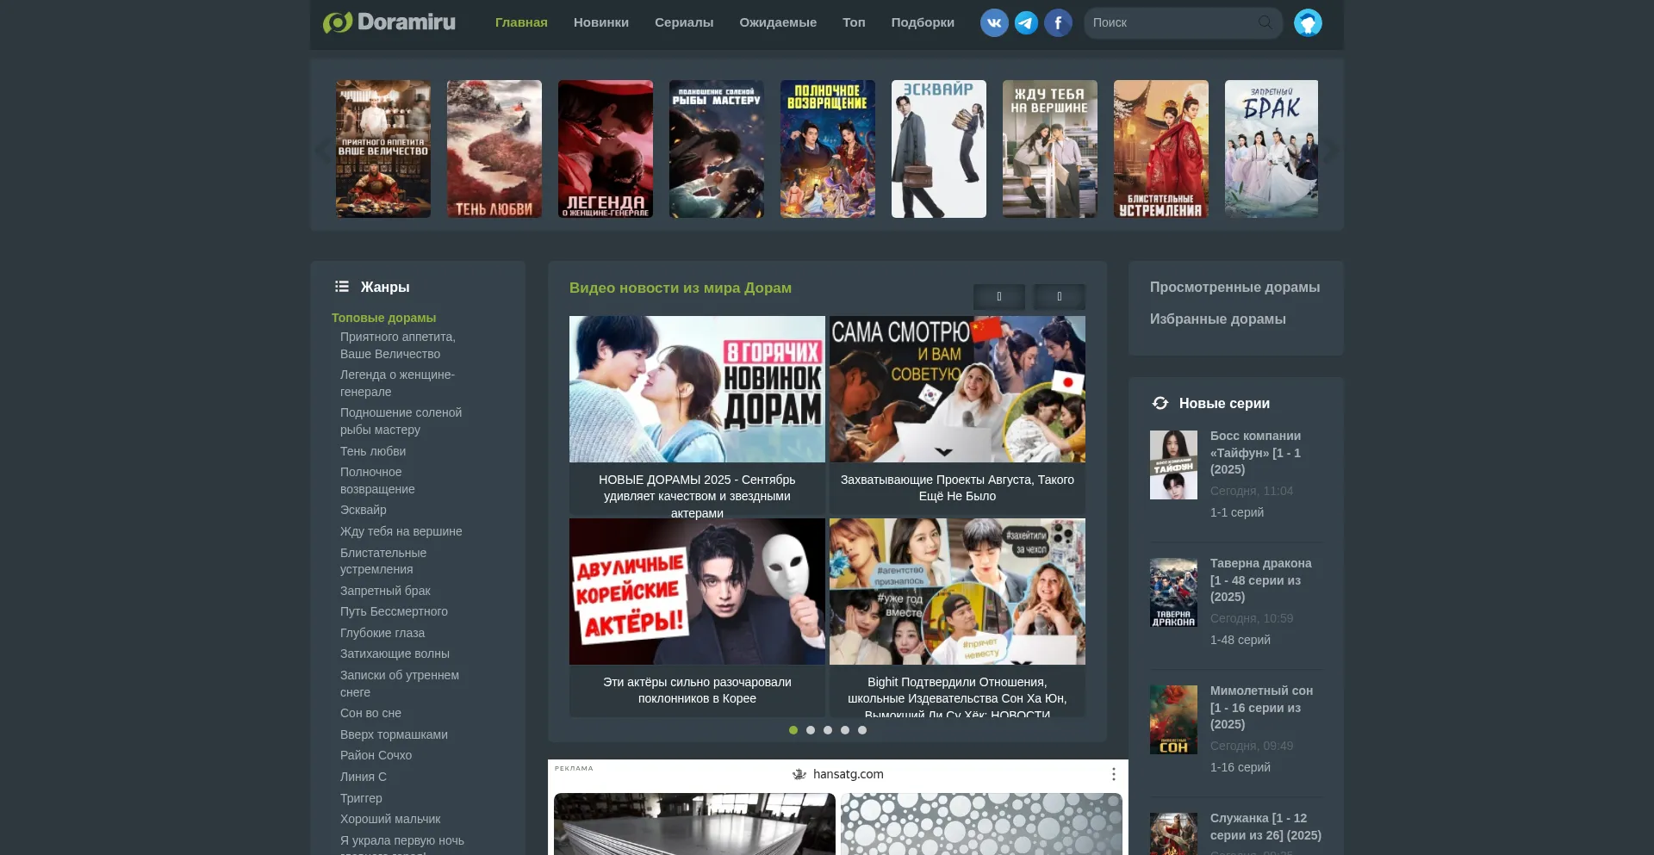Open the Doramiru logo homepage link
This screenshot has height=855, width=1654.
(389, 22)
